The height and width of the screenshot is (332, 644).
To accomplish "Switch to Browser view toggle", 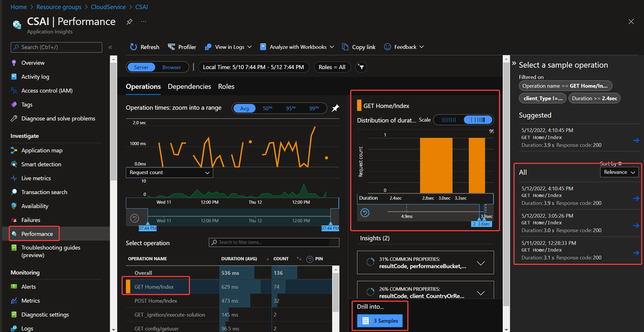I will click(x=171, y=67).
